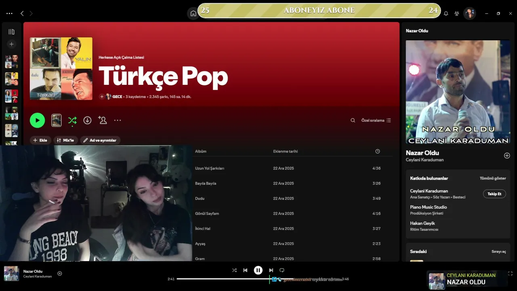Click the playlist preview cover next to play
This screenshot has width=517, height=291.
[56, 120]
